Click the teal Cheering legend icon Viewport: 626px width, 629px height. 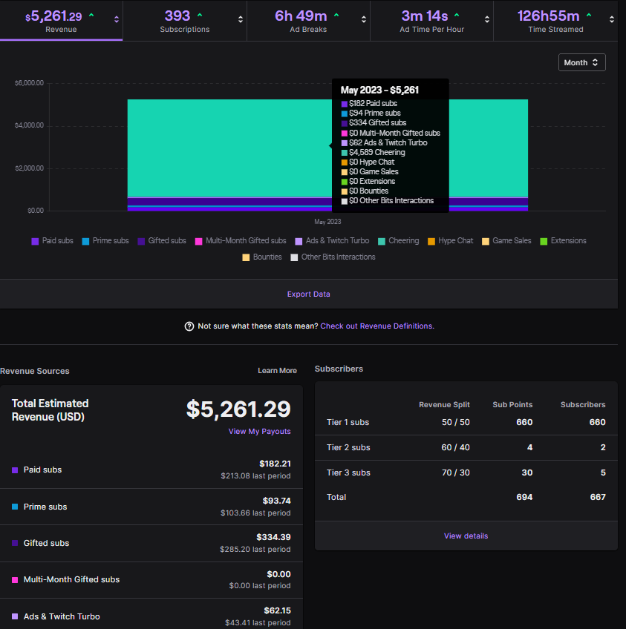[383, 240]
